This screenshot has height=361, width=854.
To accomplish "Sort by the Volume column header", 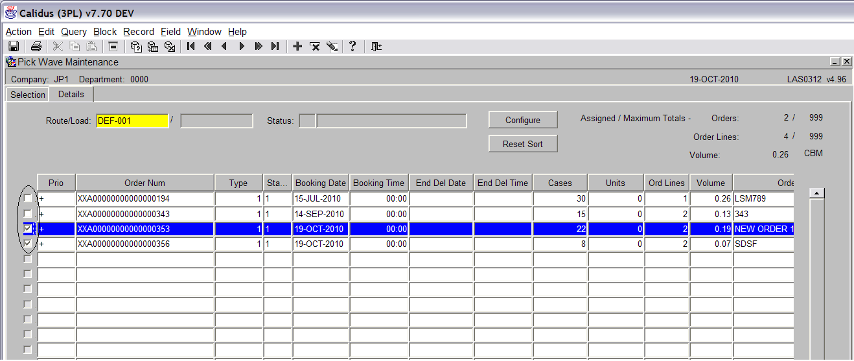I will (x=711, y=183).
